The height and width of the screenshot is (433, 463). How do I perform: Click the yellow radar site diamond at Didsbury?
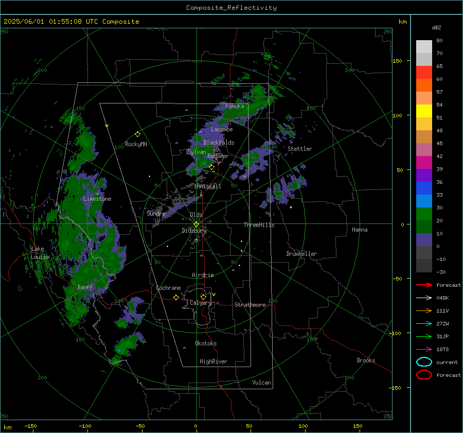(196, 224)
